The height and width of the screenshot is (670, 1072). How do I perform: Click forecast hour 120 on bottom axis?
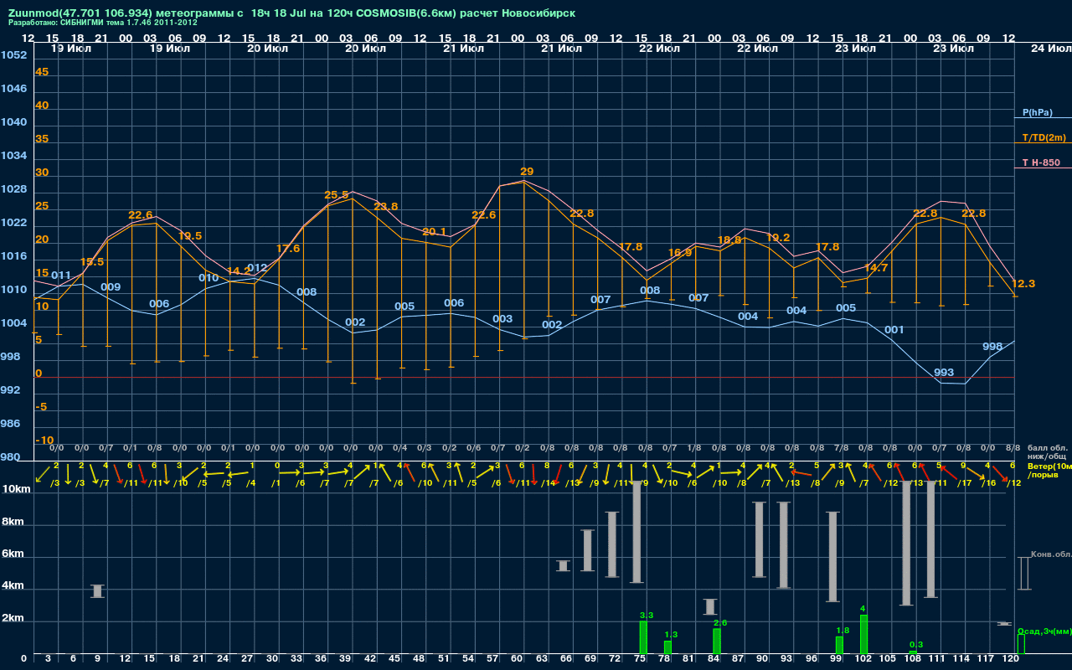tap(1010, 660)
